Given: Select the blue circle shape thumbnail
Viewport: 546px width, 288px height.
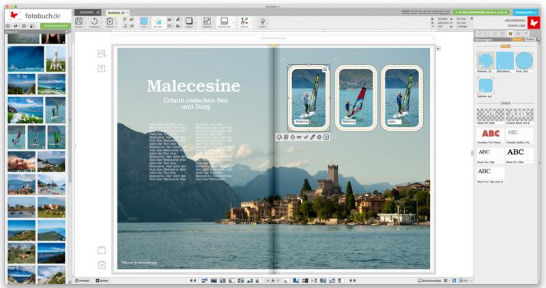Looking at the screenshot, I should click(x=524, y=61).
